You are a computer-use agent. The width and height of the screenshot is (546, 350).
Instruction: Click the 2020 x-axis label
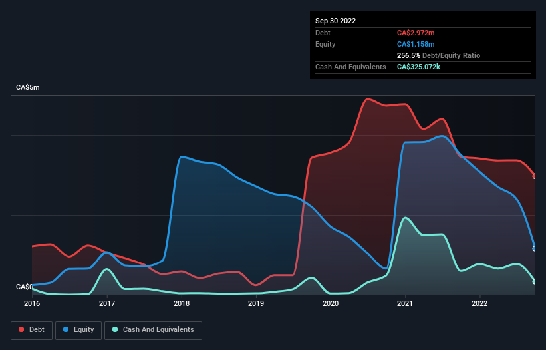331,303
